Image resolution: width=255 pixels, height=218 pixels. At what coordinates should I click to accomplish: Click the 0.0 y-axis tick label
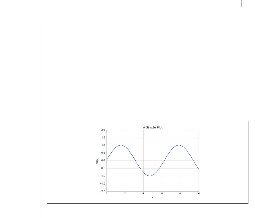[102, 160]
